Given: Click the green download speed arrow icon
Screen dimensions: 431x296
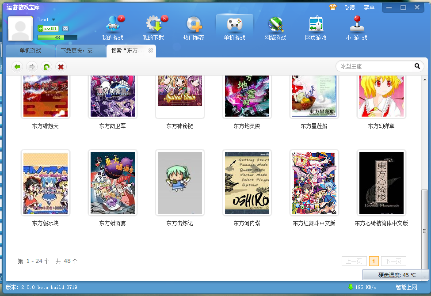Looking at the screenshot, I should click(351, 287).
